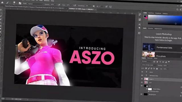Viewport: 182px width, 102px height.
Task: Go to the Photoshop Home screen icon
Action: 2,3
